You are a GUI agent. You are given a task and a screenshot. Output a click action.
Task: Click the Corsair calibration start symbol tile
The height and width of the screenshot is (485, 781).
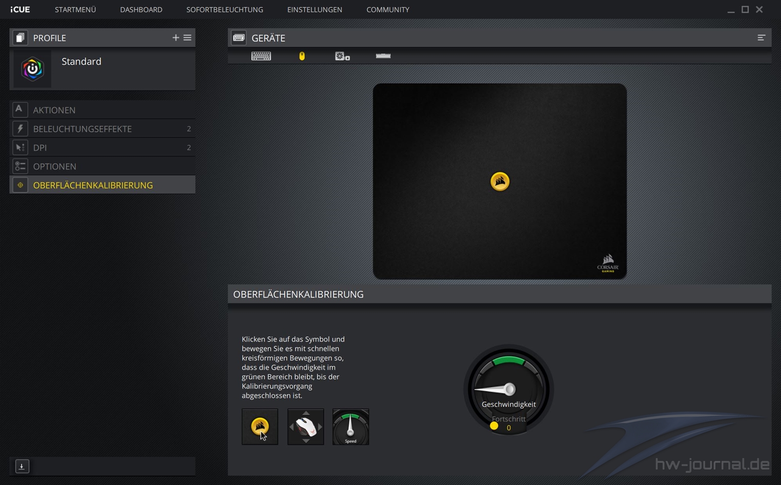260,427
